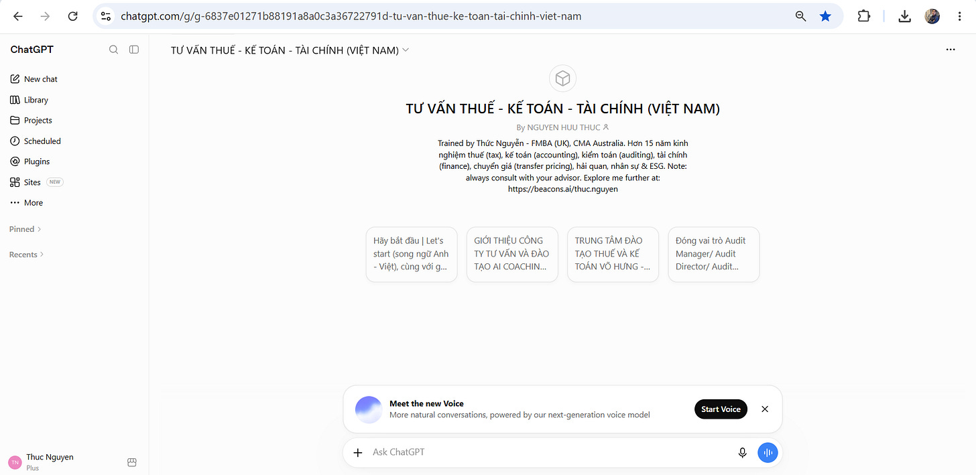The width and height of the screenshot is (976, 475).
Task: Click the ChatGPT logo text
Action: point(32,50)
